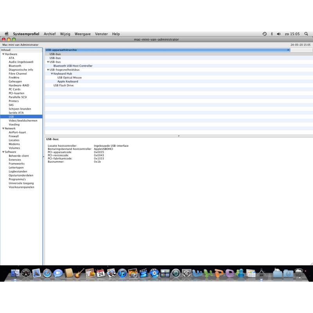Open the Archief menu

tap(50, 34)
